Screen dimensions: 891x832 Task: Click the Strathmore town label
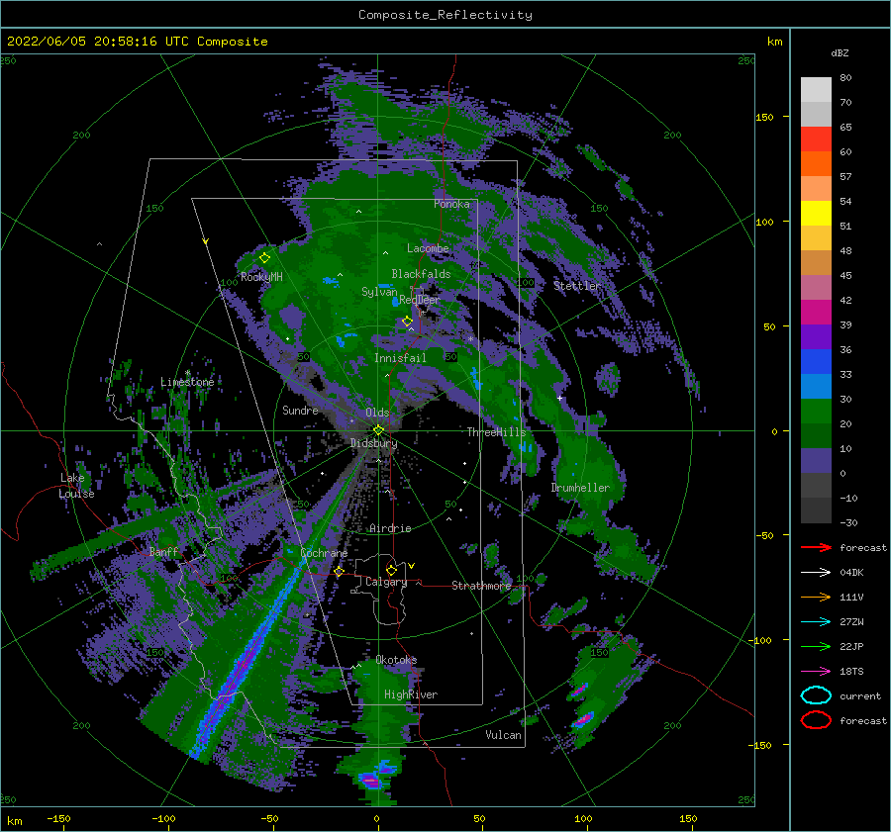click(x=481, y=586)
